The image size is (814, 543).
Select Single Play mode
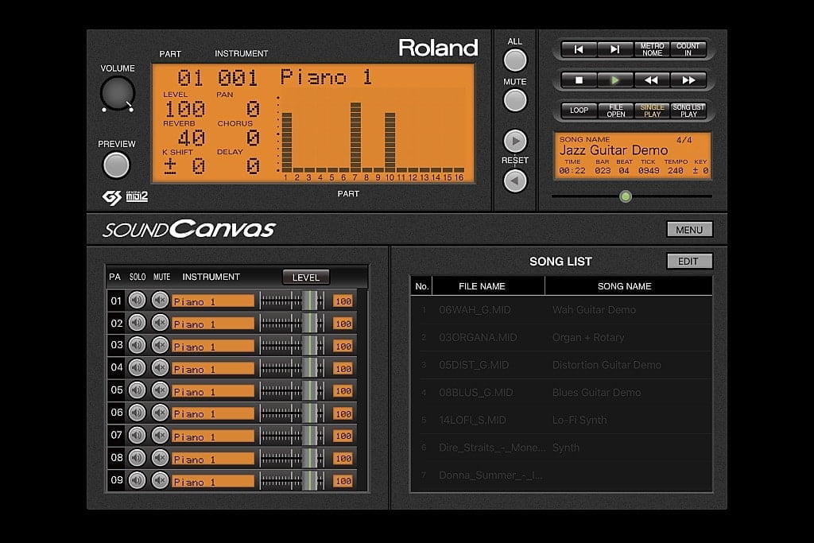click(x=652, y=111)
